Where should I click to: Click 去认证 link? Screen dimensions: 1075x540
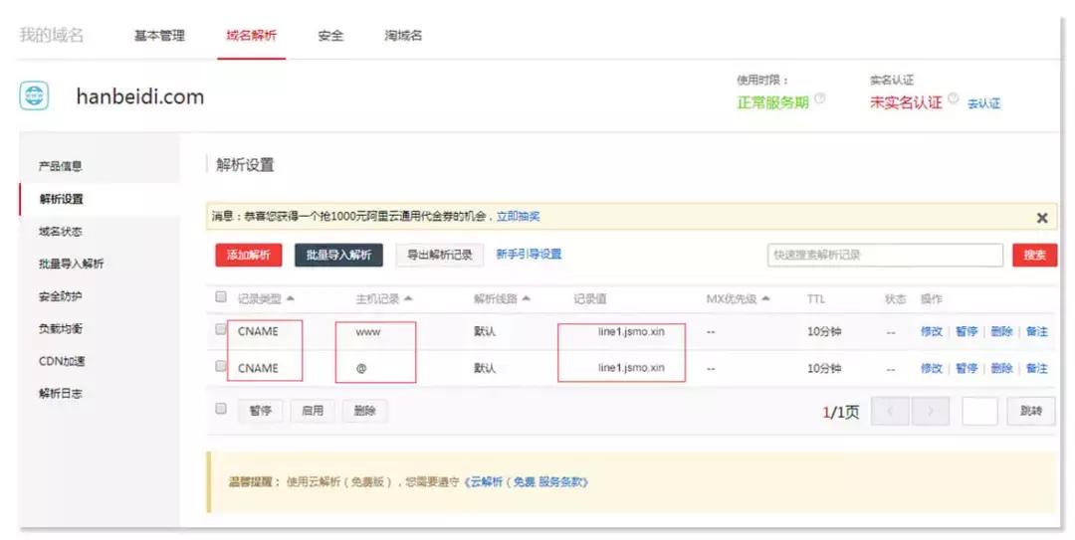983,103
